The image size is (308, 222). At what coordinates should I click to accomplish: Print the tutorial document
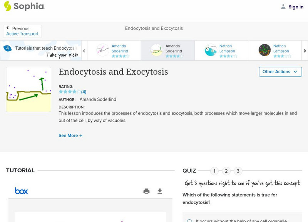tap(146, 191)
